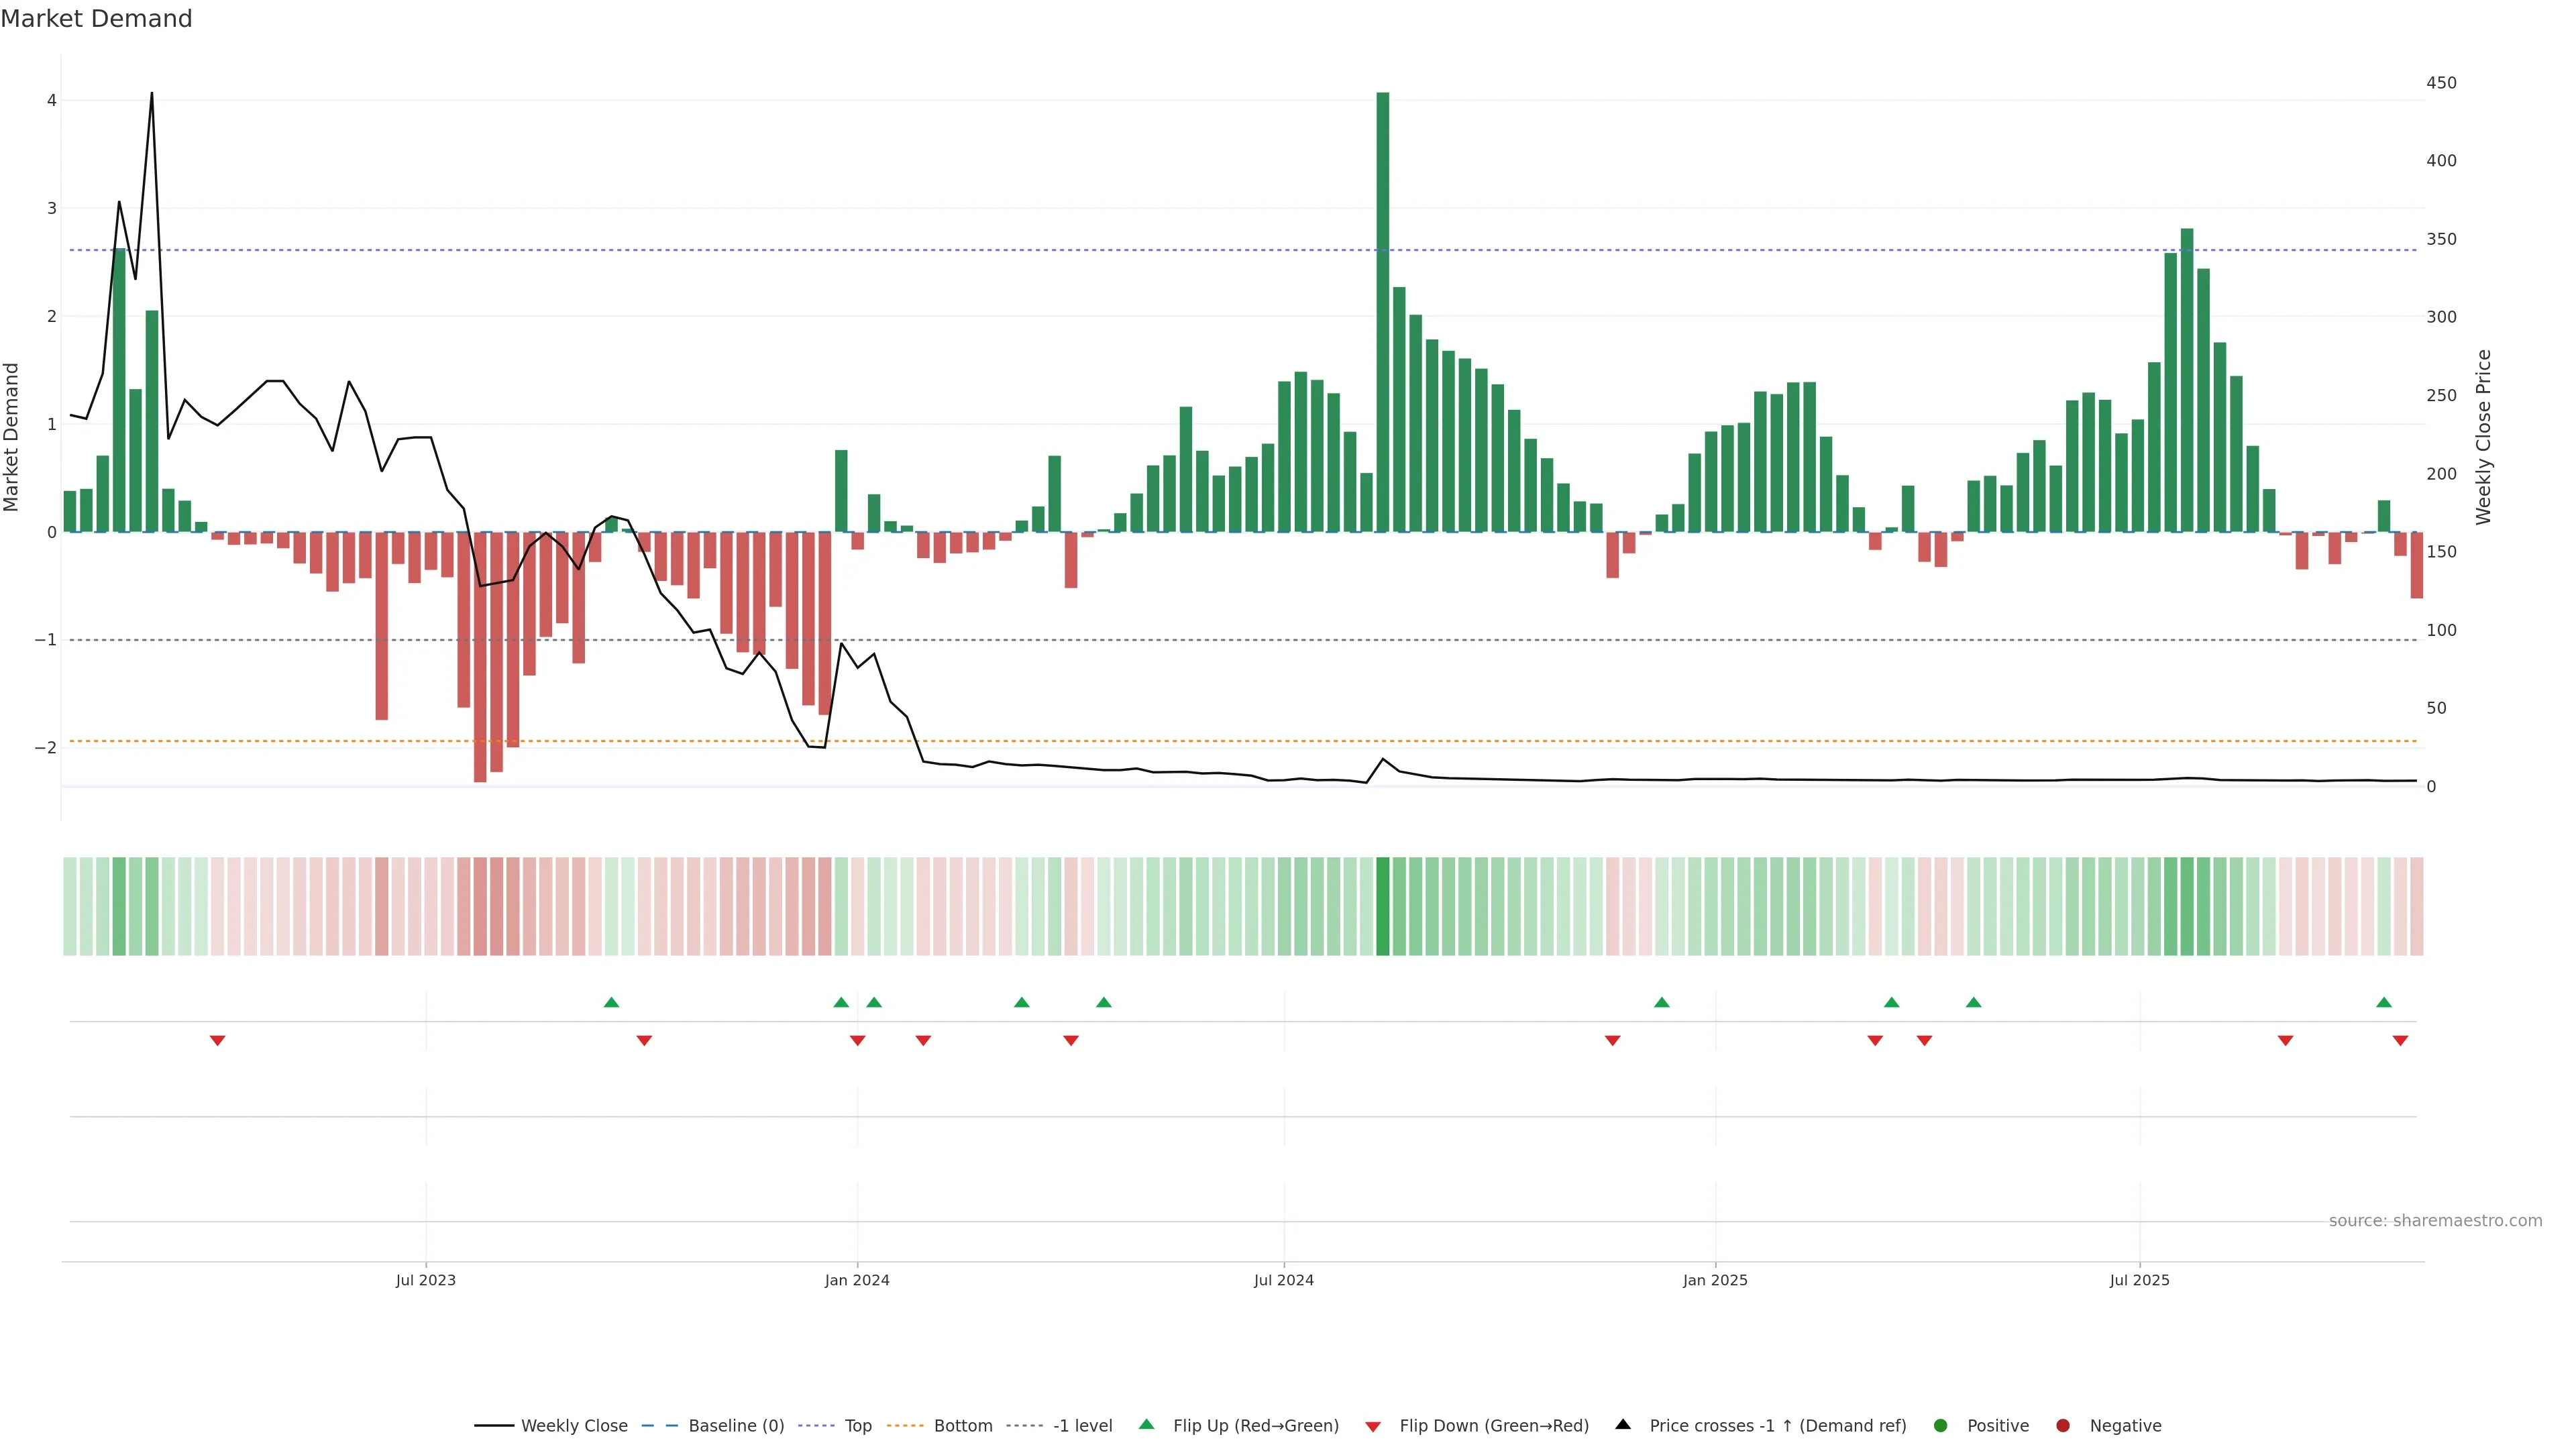
Task: Click the Weekly Close Price axis title
Action: (x=2484, y=437)
